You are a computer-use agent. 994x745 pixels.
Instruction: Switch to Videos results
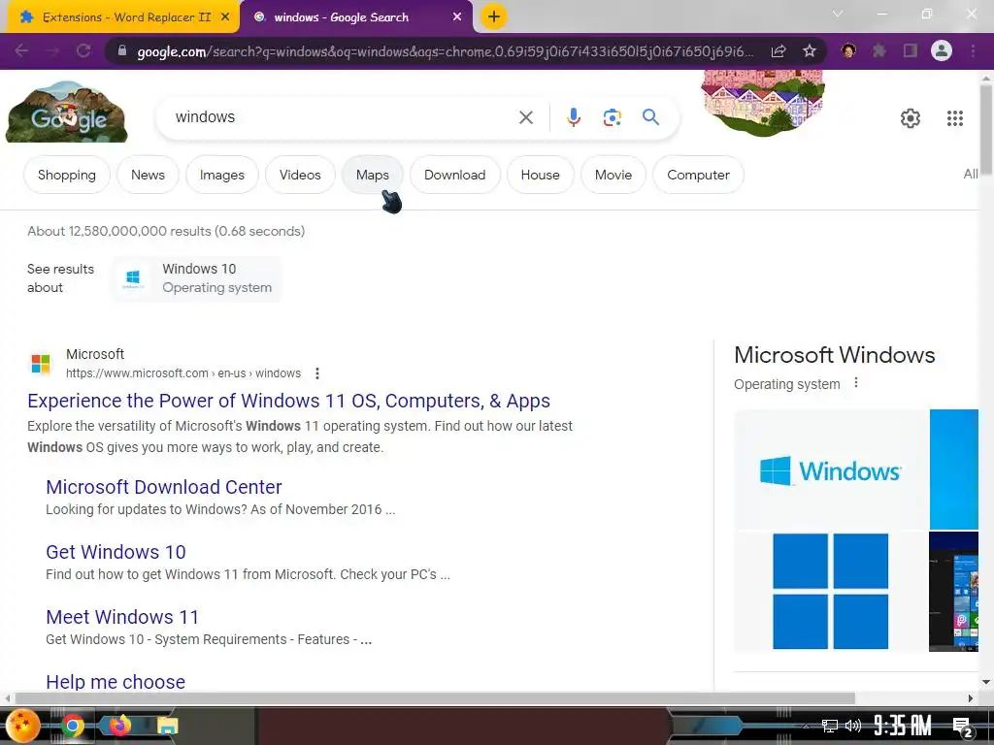(x=300, y=175)
